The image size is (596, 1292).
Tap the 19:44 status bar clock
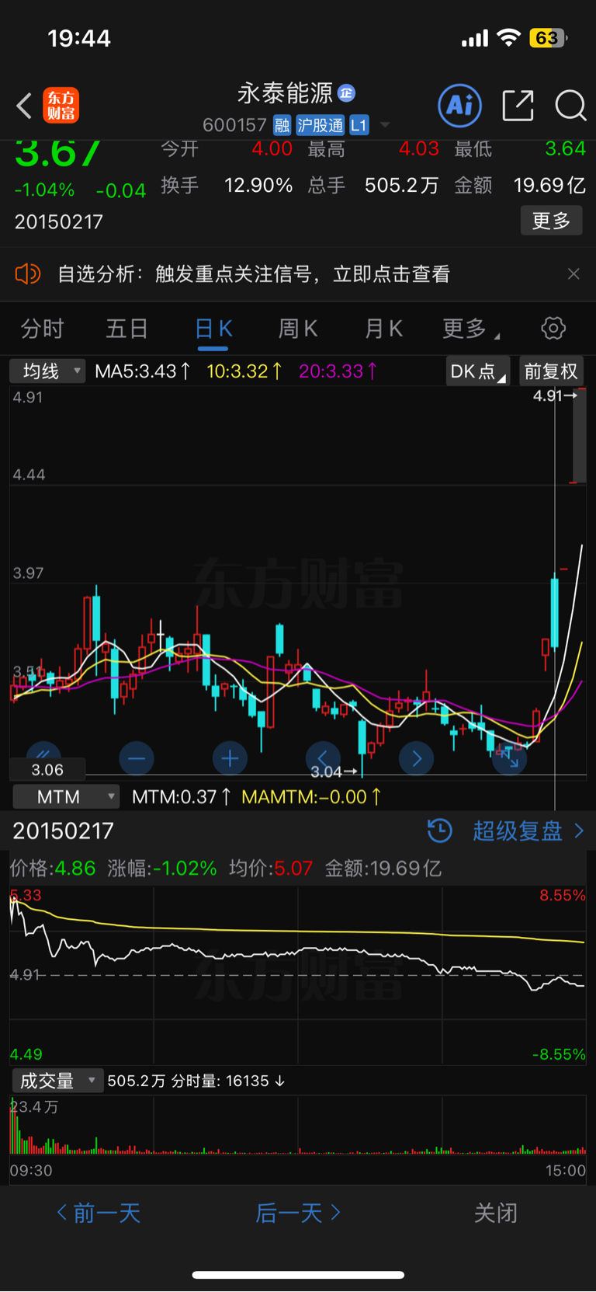click(x=79, y=37)
